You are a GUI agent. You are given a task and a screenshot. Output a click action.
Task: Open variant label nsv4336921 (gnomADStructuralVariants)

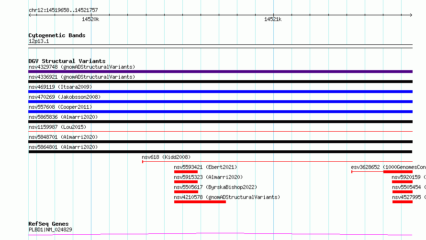pyautogui.click(x=82, y=77)
